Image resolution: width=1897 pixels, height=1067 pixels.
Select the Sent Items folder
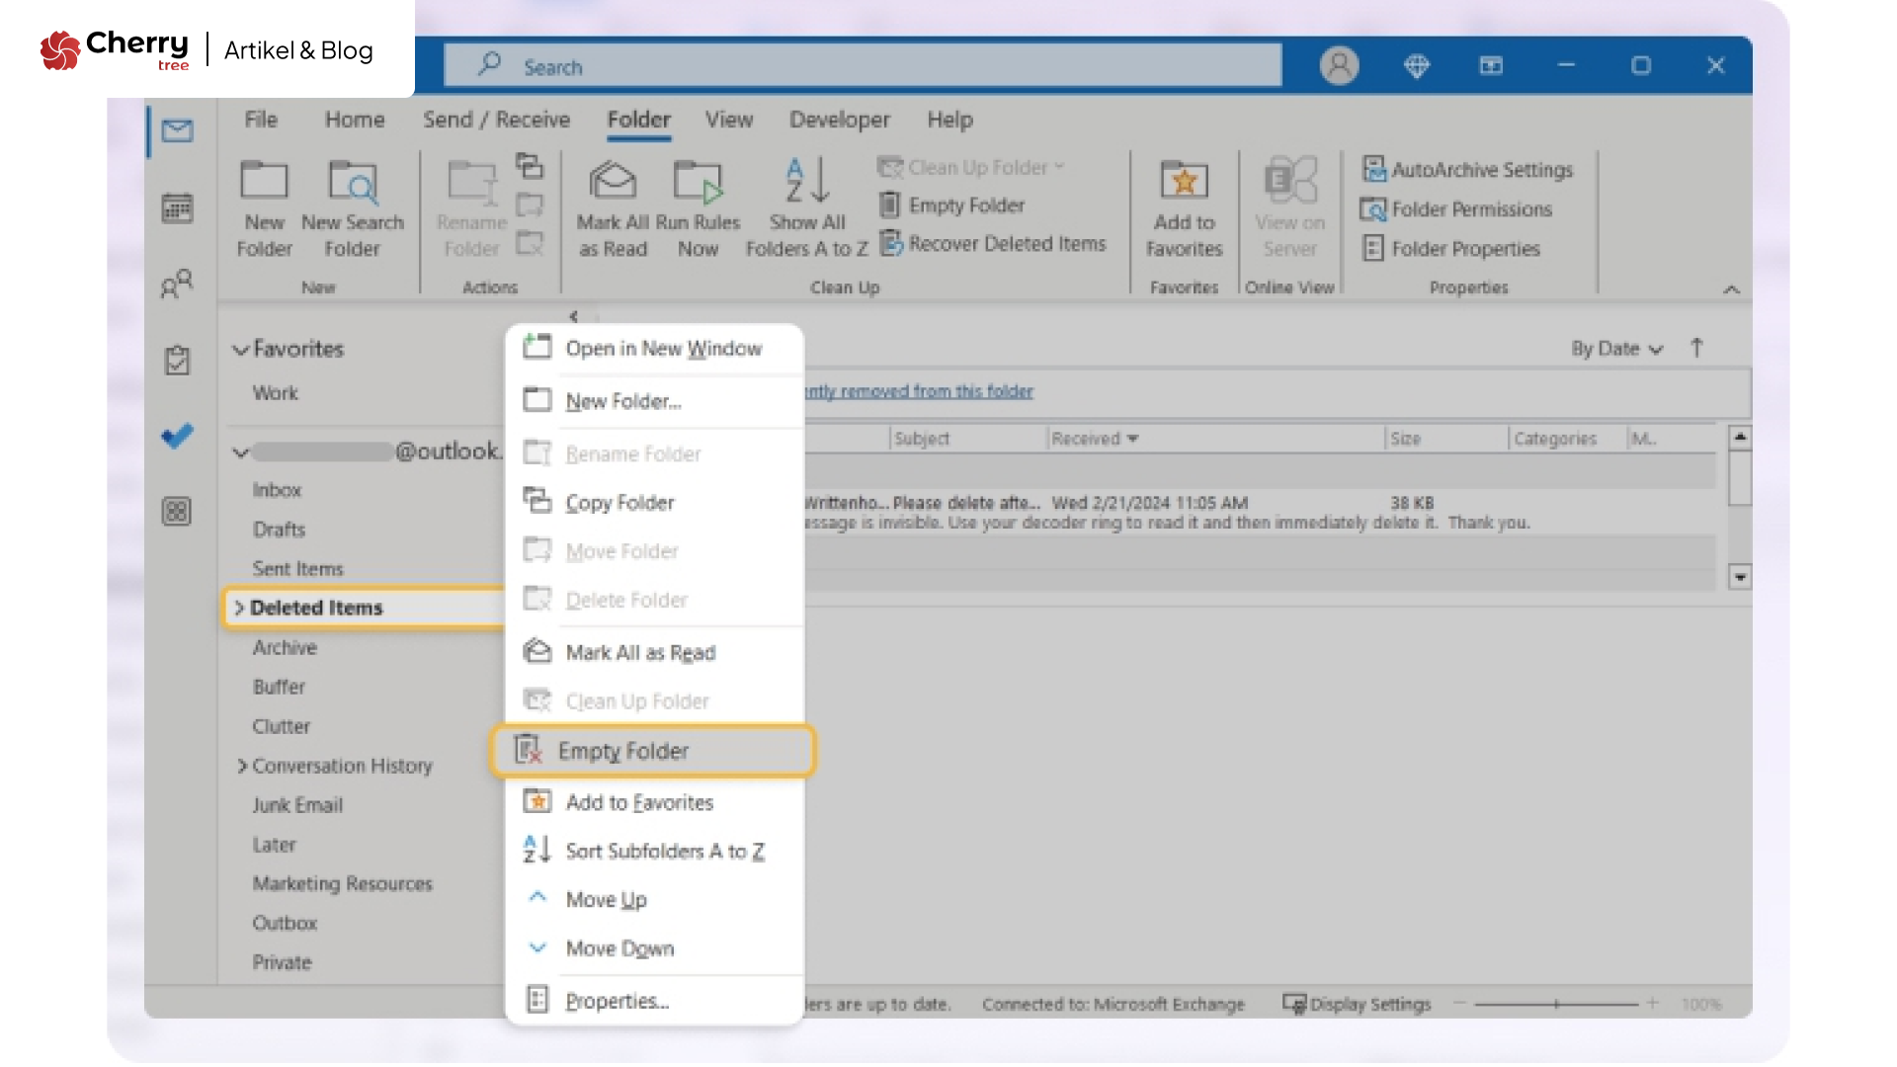[x=297, y=569]
